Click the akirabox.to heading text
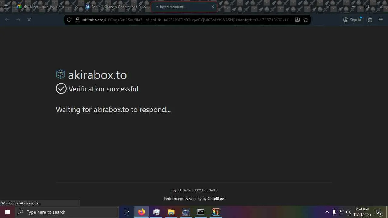The height and width of the screenshot is (218, 388). point(97,75)
